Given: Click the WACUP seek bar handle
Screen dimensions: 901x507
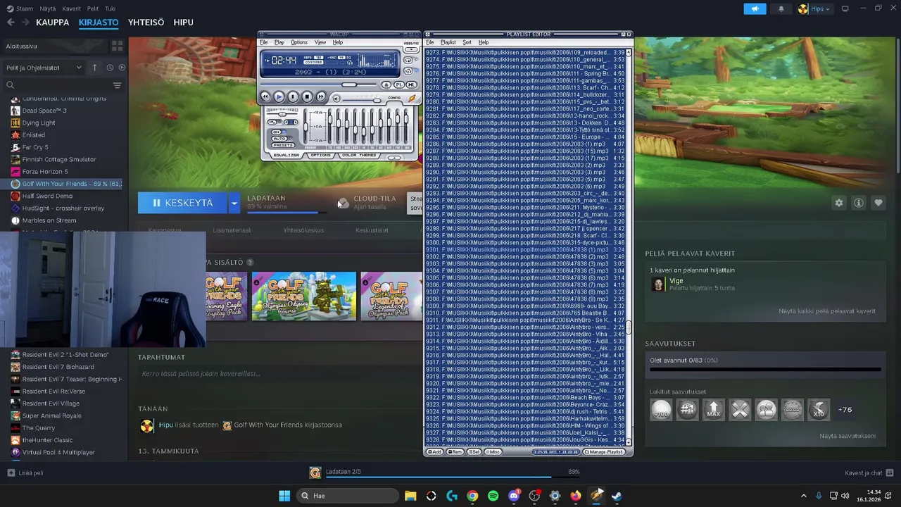Looking at the screenshot, I should point(349,84).
